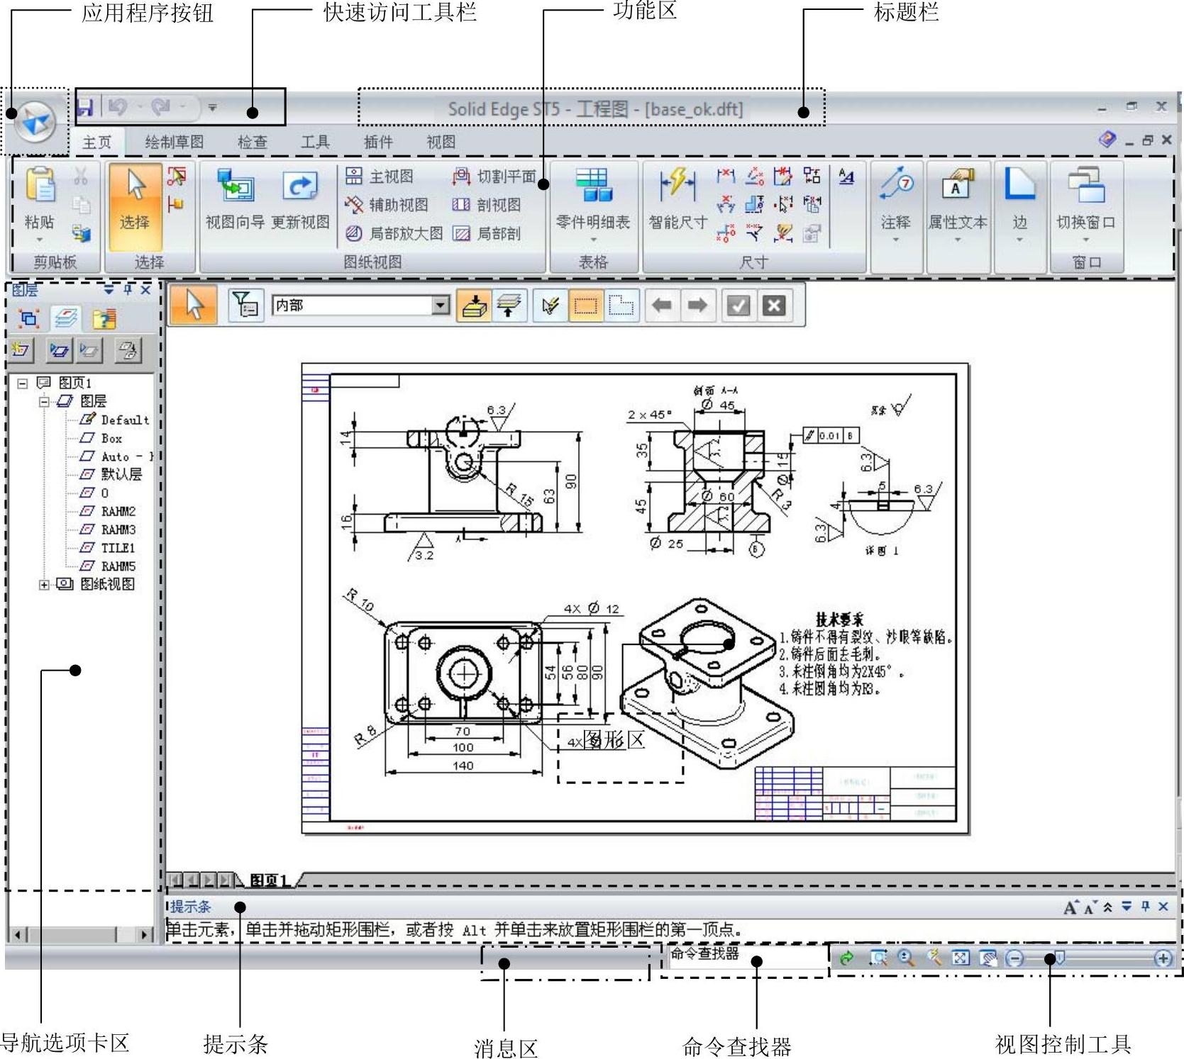Click the zoom slider handle
1184x1059 pixels.
[1058, 958]
